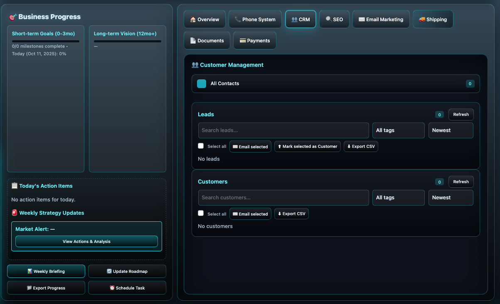Click the phone icon on Phone System tab
The image size is (500, 304).
coord(237,20)
